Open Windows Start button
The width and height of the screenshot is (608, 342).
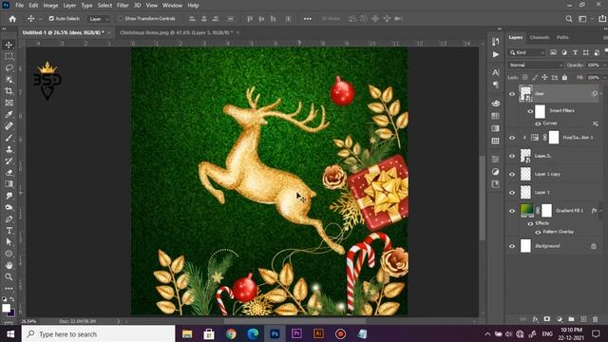pyautogui.click(x=10, y=333)
